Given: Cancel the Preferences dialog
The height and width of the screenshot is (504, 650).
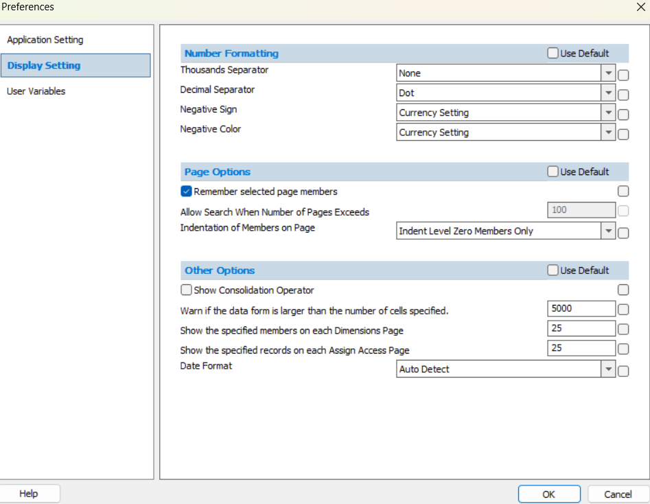Looking at the screenshot, I should point(618,494).
